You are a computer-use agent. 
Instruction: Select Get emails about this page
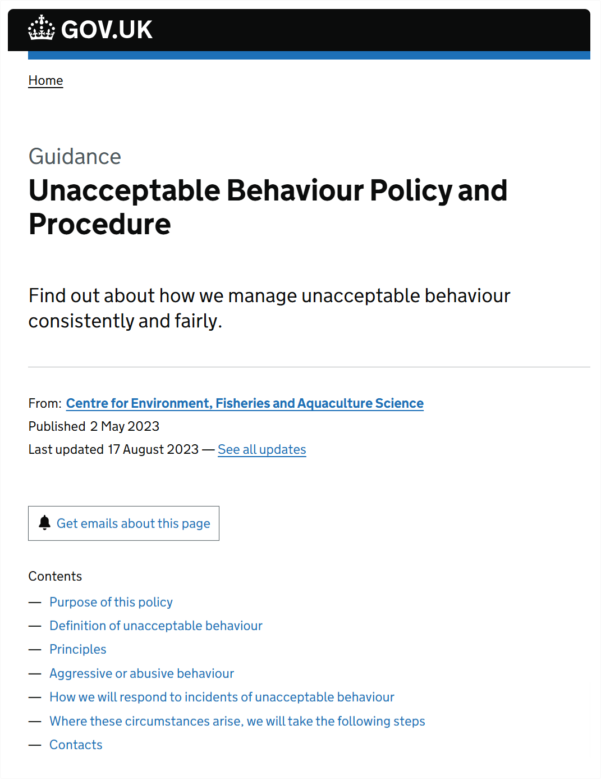click(123, 523)
